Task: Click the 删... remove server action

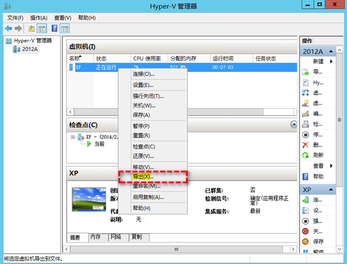Action: click(x=318, y=145)
